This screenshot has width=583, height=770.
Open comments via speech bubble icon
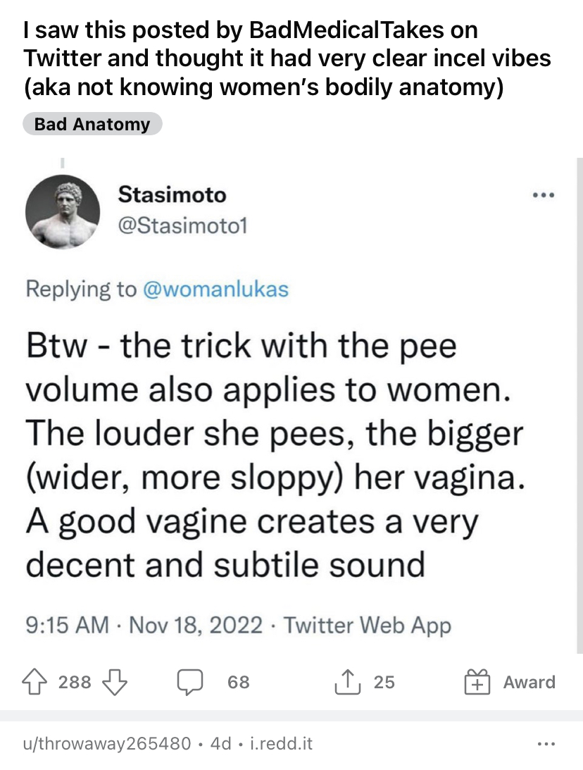(190, 682)
